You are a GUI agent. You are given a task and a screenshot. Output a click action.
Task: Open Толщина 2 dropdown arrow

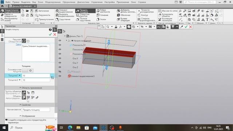coord(19,80)
